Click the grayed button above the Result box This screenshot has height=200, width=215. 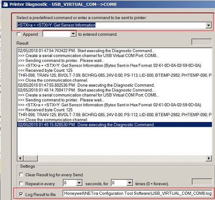pyautogui.click(x=202, y=42)
